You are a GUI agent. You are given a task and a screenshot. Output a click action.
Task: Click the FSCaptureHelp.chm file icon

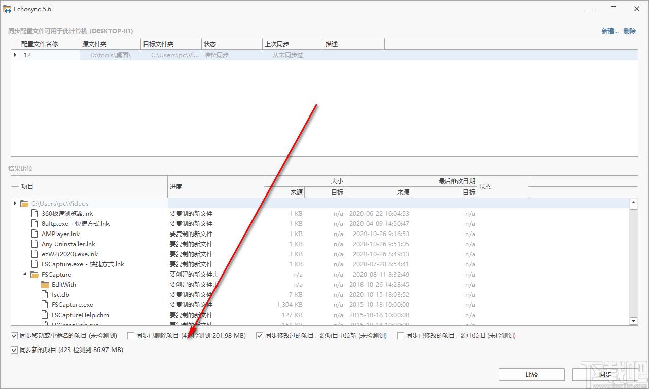click(45, 315)
